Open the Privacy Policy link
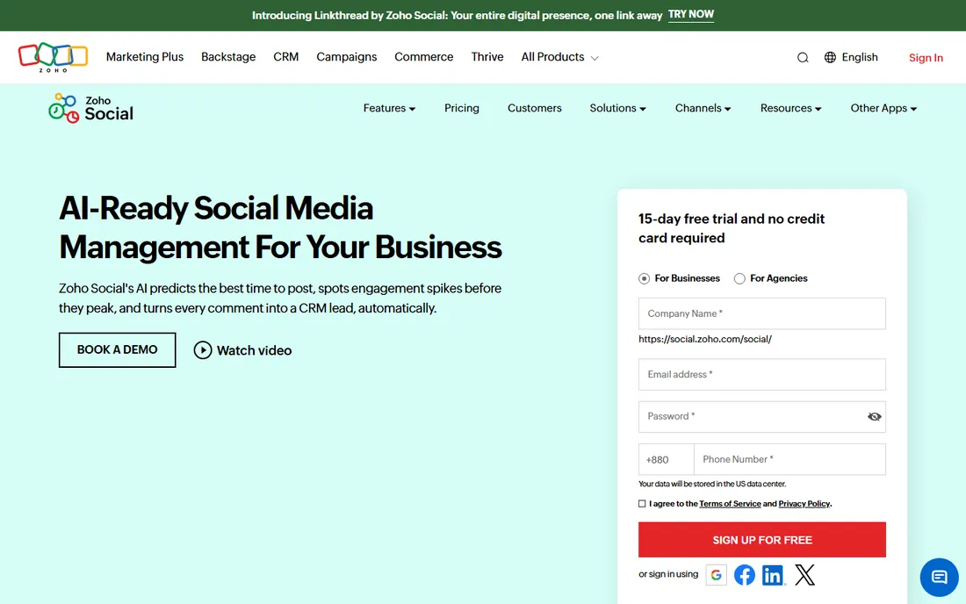 pos(804,504)
